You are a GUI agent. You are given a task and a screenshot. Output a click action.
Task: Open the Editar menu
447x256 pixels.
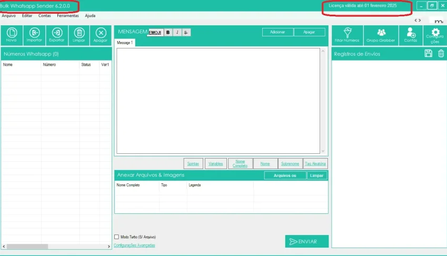tap(27, 16)
